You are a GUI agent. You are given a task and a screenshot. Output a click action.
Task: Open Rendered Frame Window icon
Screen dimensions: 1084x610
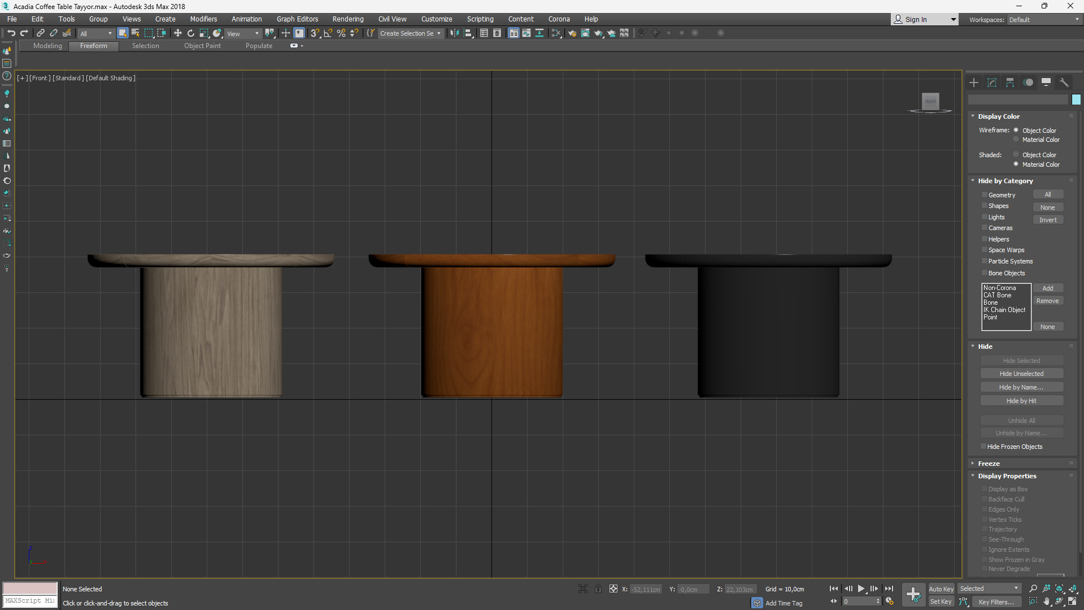click(x=585, y=33)
